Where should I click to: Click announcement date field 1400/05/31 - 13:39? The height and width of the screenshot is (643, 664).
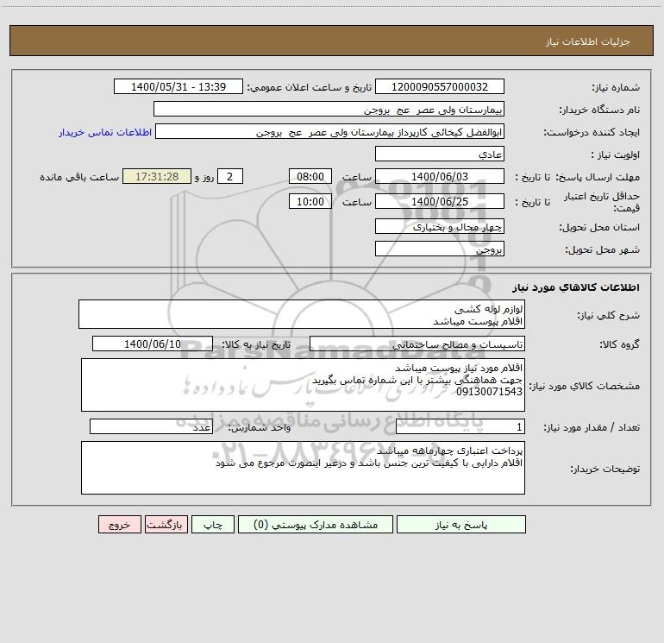[179, 86]
